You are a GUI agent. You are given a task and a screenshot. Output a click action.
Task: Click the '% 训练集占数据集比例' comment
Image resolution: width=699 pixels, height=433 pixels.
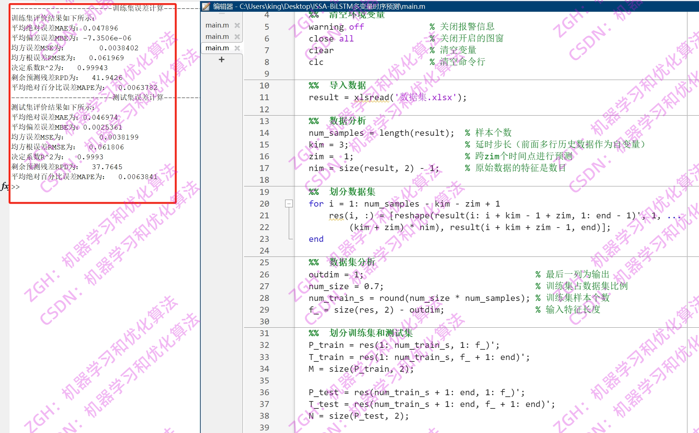coord(581,286)
